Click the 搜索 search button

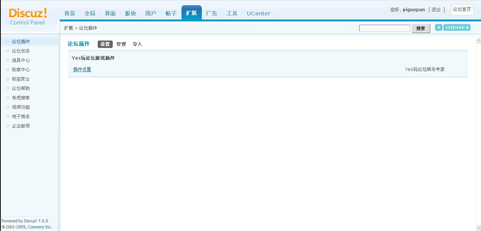click(421, 28)
